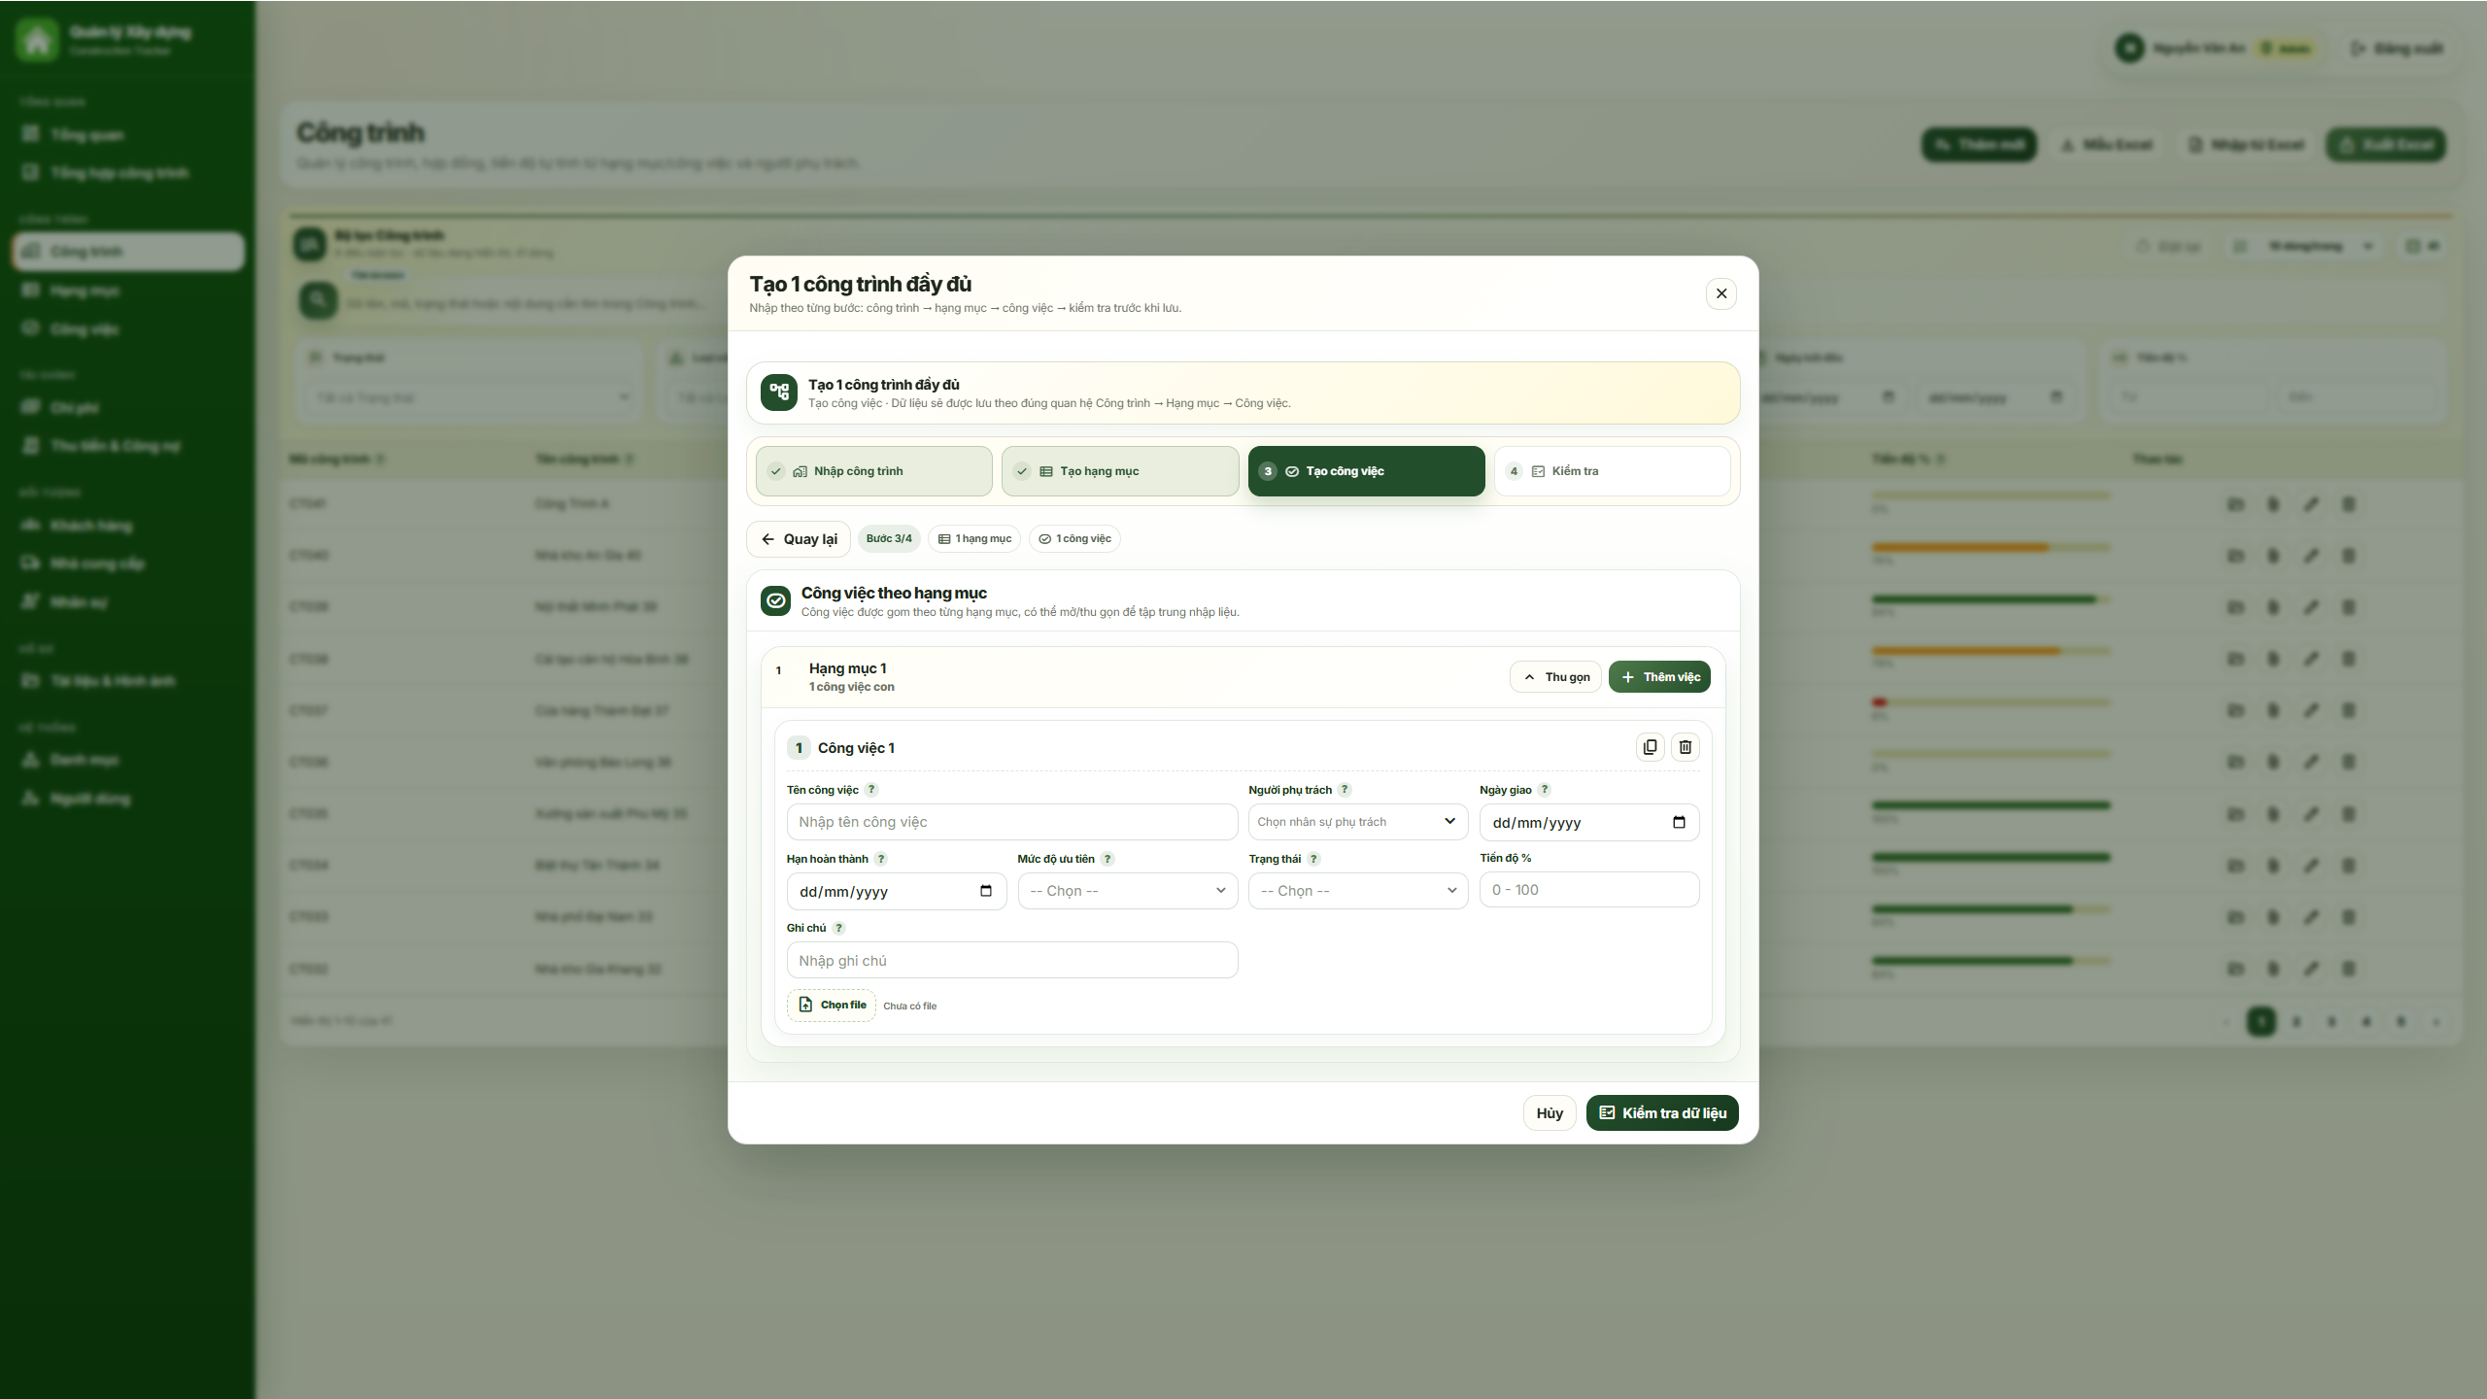Open the help tooltip beside Tên công việc
Viewport: 2487px width, 1399px height.
click(x=871, y=790)
